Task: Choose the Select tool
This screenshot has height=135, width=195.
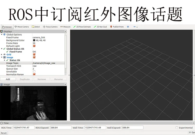Action: 36,27
